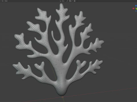Click the dim blue negative Z axis on gizmo
137x102 pixels.
136,11
